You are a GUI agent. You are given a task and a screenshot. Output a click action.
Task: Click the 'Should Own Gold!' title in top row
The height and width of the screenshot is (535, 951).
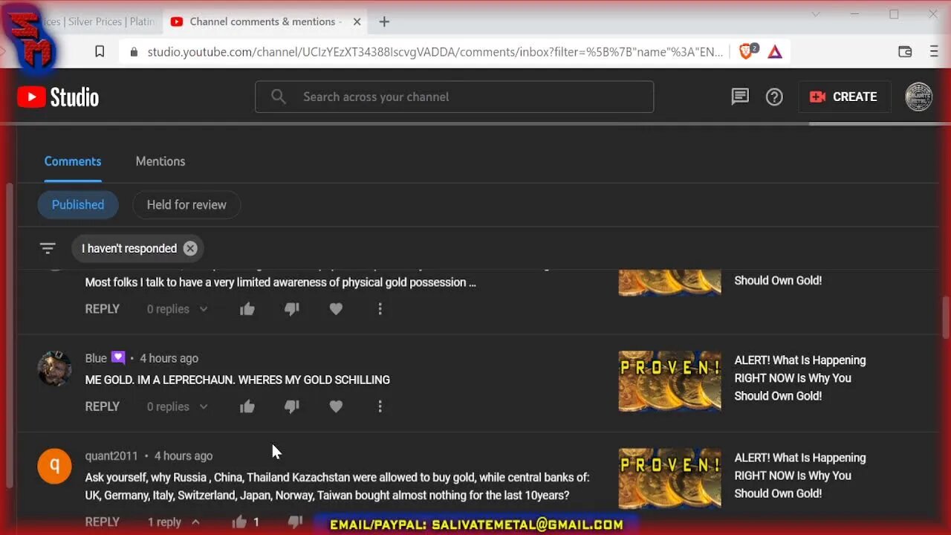click(778, 281)
